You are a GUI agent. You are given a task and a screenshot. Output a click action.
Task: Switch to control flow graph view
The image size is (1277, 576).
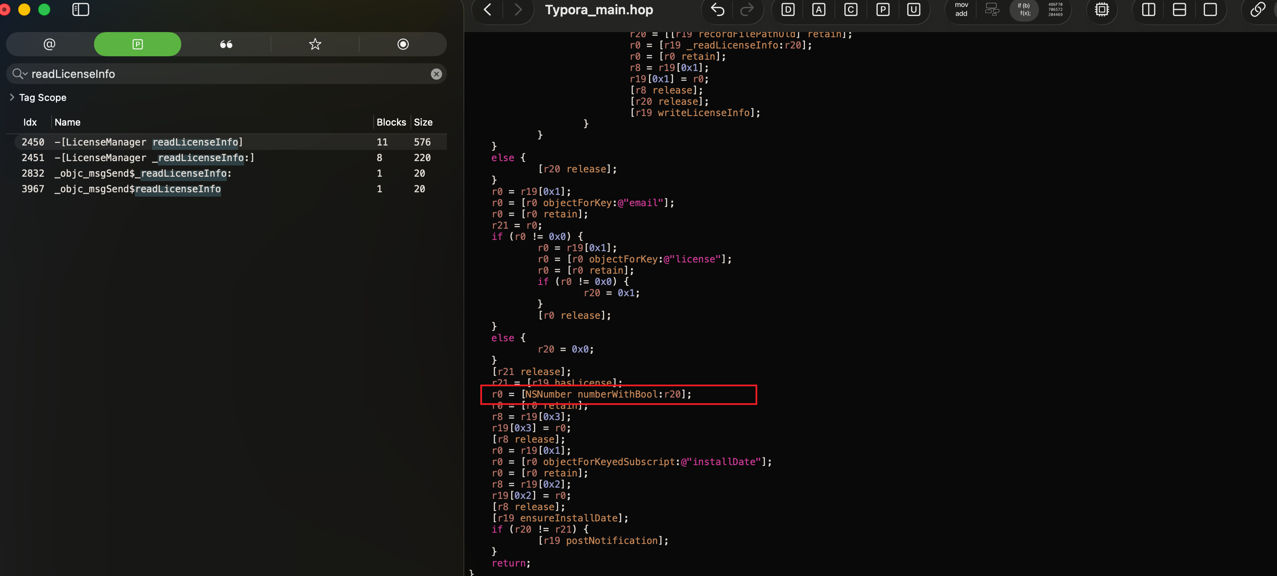click(x=992, y=10)
